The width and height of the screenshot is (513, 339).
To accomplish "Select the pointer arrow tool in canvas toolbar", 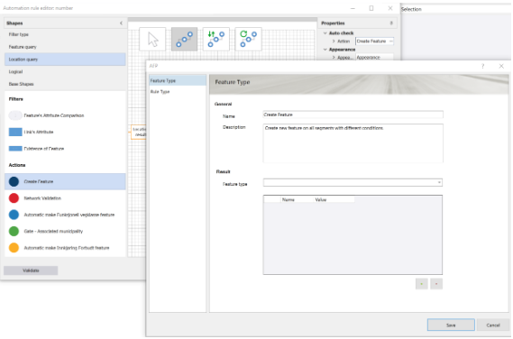I will [152, 40].
